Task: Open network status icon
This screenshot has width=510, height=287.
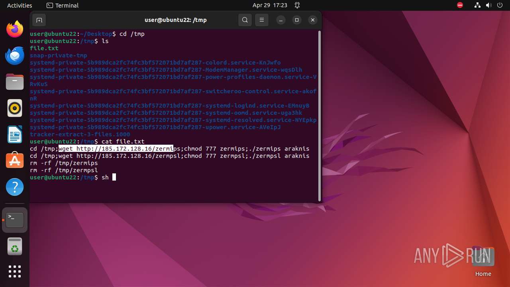Action: coord(478,5)
